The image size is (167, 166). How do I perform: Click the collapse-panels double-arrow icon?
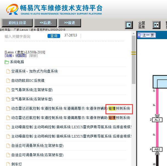(x=156, y=25)
